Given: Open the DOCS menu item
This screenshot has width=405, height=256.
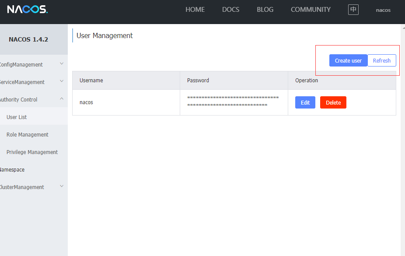Looking at the screenshot, I should [x=230, y=10].
